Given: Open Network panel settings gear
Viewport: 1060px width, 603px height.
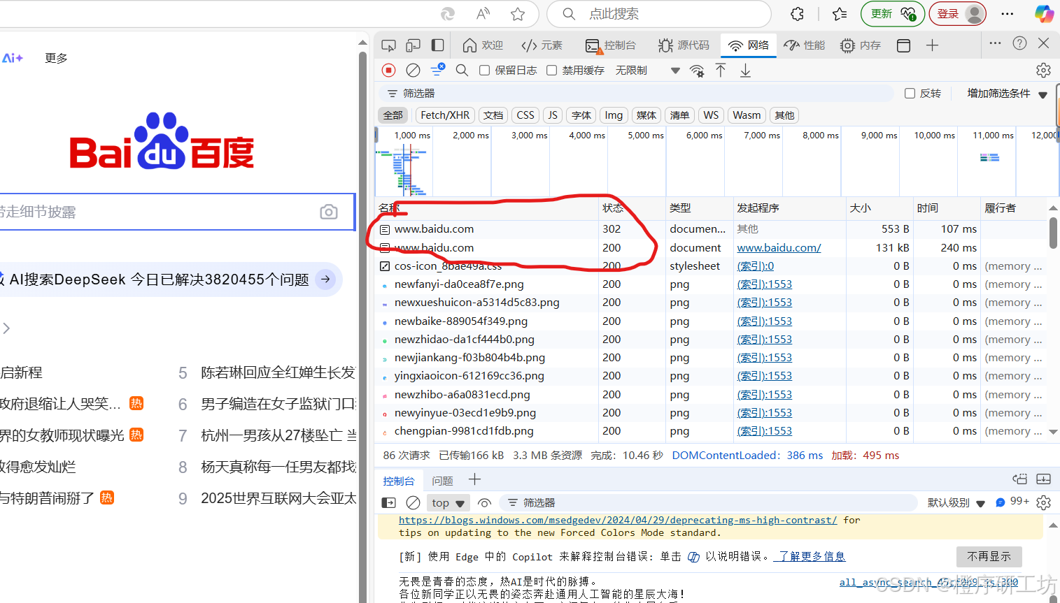Looking at the screenshot, I should (x=1043, y=70).
